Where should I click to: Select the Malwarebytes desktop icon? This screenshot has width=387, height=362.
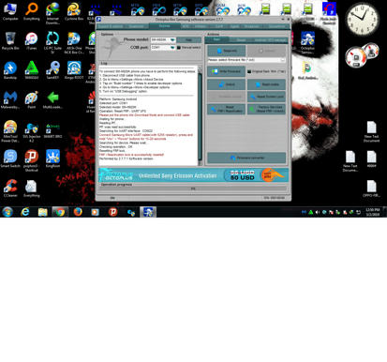pyautogui.click(x=10, y=99)
